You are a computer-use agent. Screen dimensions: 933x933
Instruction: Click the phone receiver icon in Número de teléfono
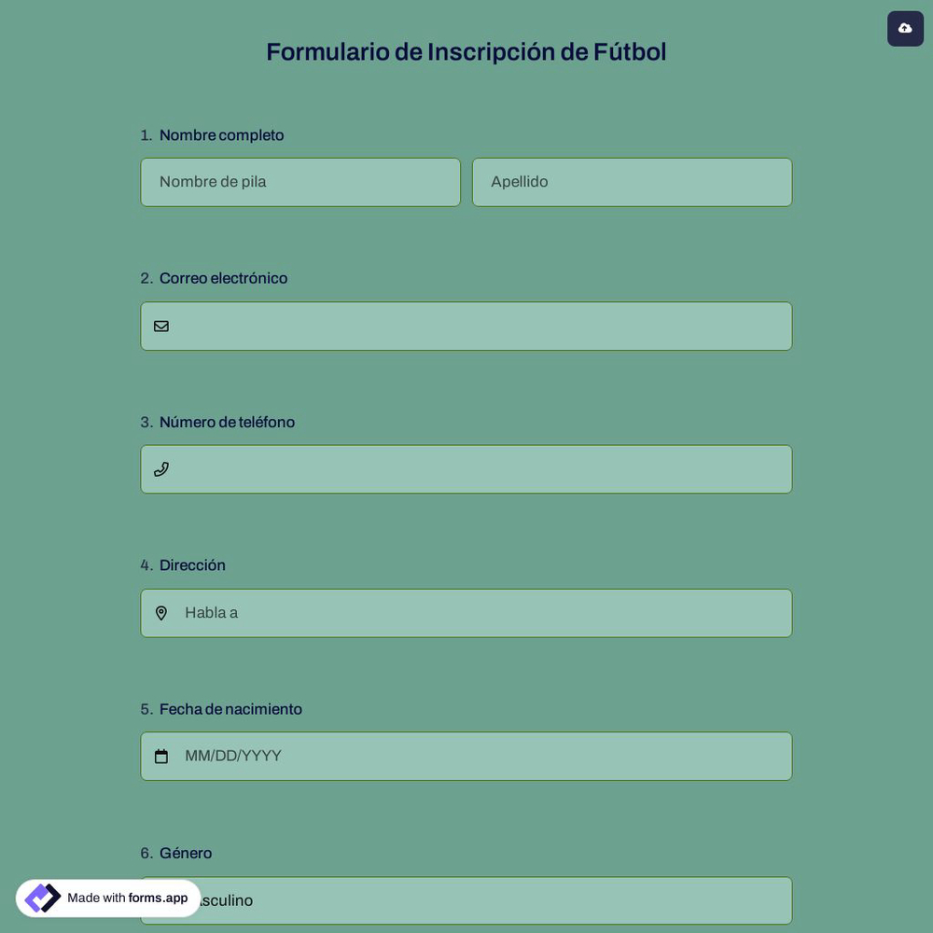tap(160, 467)
